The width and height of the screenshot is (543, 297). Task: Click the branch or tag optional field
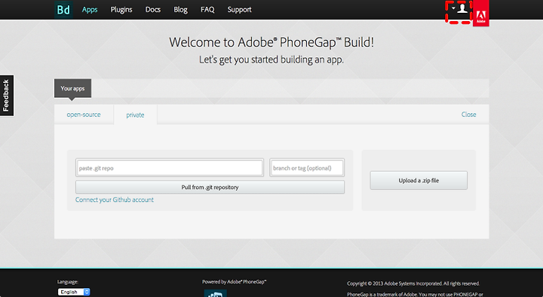click(307, 168)
